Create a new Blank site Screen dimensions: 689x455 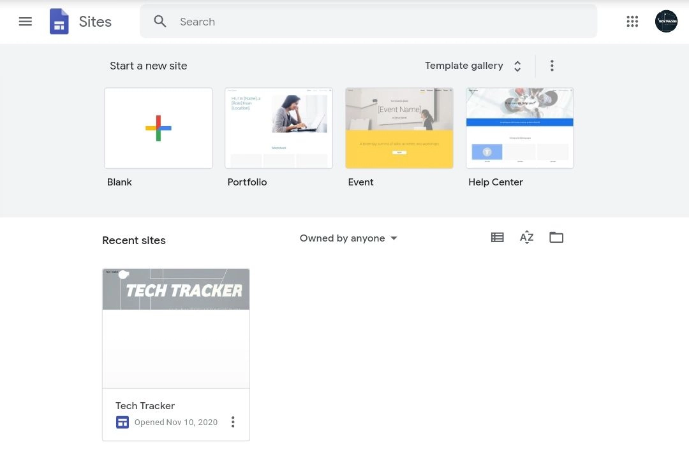click(x=158, y=128)
